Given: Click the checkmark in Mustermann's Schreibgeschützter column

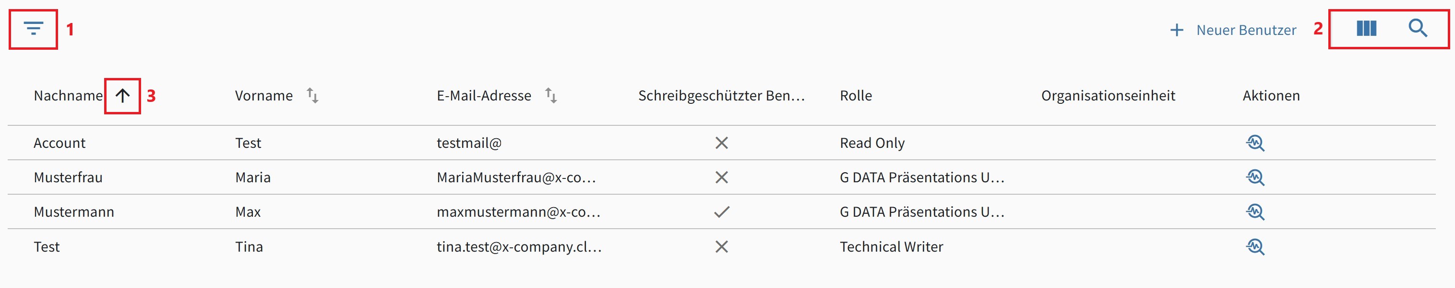Looking at the screenshot, I should (x=722, y=212).
